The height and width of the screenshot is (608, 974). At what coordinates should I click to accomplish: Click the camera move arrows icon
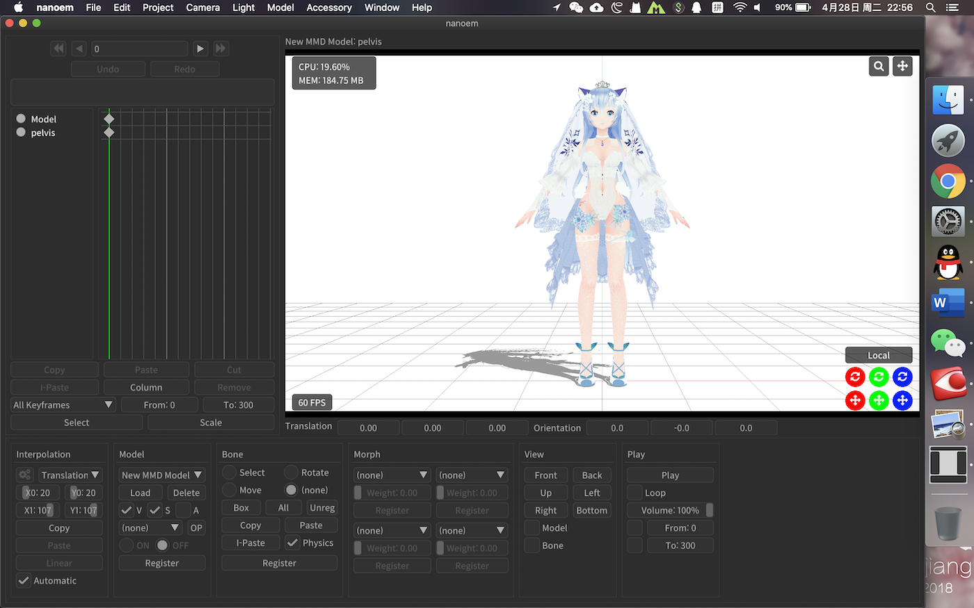click(902, 66)
